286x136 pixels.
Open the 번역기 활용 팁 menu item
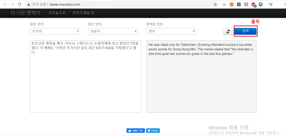(x=83, y=13)
